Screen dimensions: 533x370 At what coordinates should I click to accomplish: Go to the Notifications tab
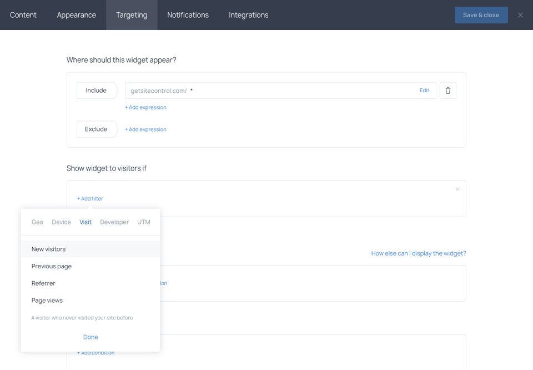pyautogui.click(x=188, y=15)
